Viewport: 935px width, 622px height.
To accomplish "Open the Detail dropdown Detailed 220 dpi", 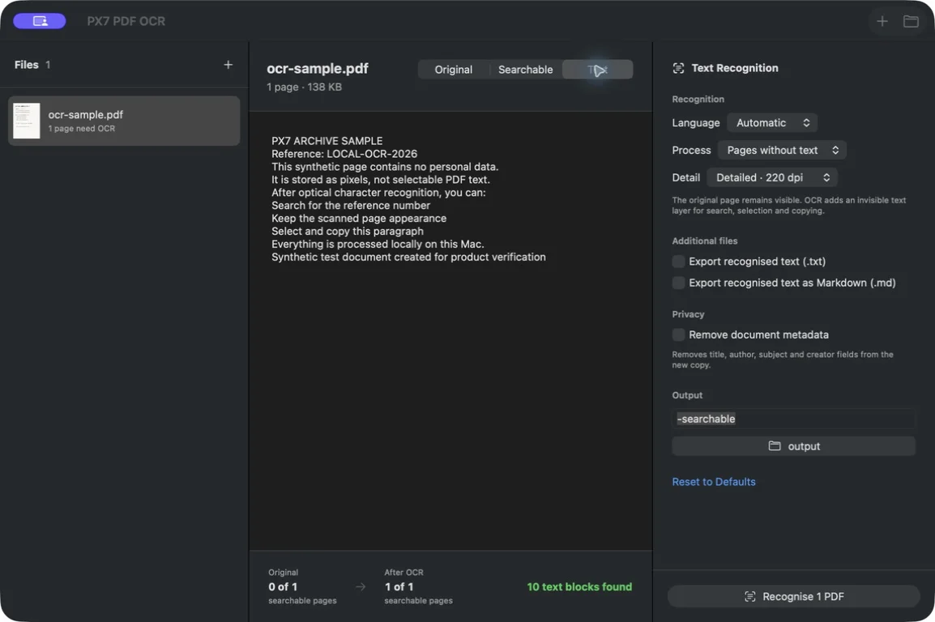I will [772, 177].
